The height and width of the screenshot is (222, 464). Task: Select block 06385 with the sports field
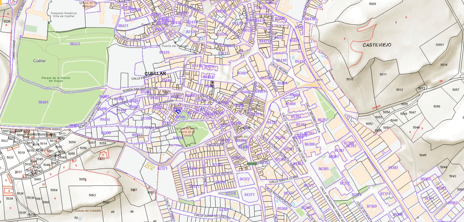pyautogui.click(x=323, y=169)
